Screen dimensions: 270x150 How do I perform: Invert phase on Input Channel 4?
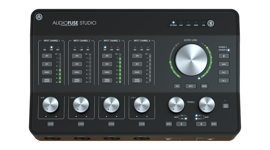tap(137, 80)
